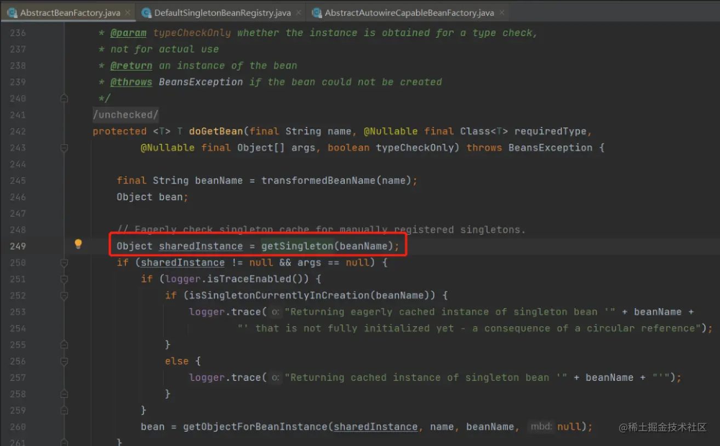This screenshot has width=720, height=446.
Task: Click the @param Javadoc tag
Action: point(128,33)
